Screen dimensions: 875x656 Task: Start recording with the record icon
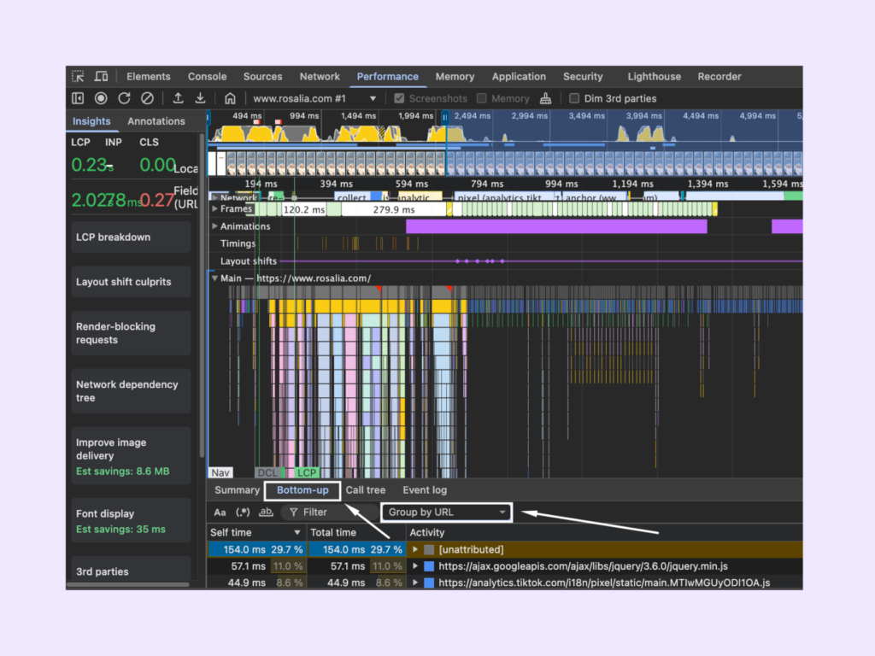click(x=101, y=98)
